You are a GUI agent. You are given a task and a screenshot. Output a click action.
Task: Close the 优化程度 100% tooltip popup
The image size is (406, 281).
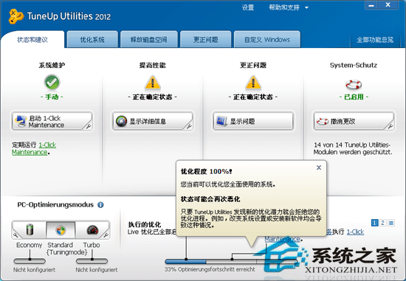click(x=319, y=167)
